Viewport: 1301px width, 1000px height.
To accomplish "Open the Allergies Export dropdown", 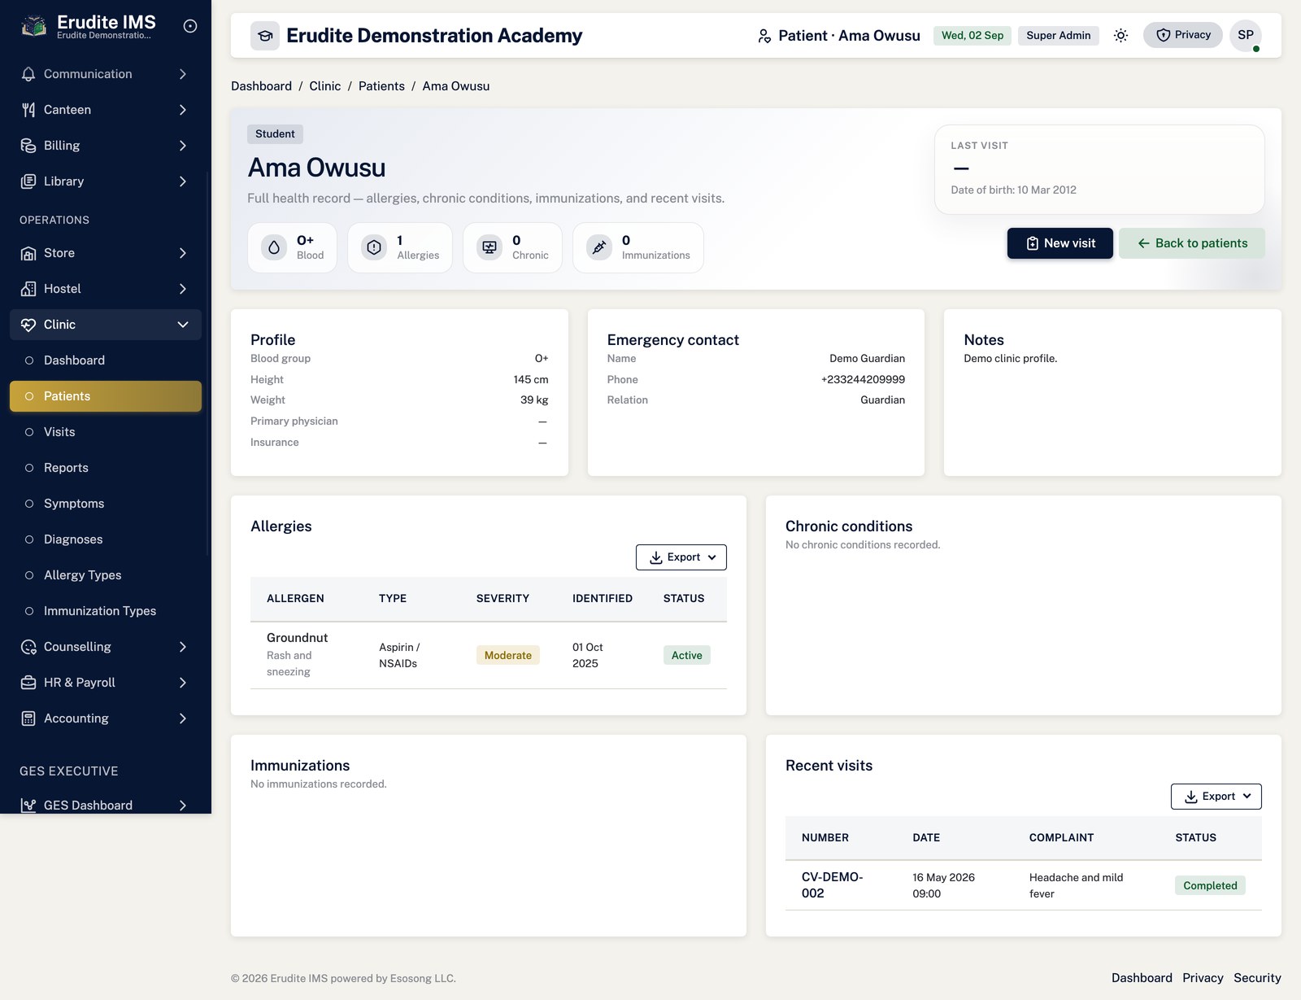I will (681, 557).
